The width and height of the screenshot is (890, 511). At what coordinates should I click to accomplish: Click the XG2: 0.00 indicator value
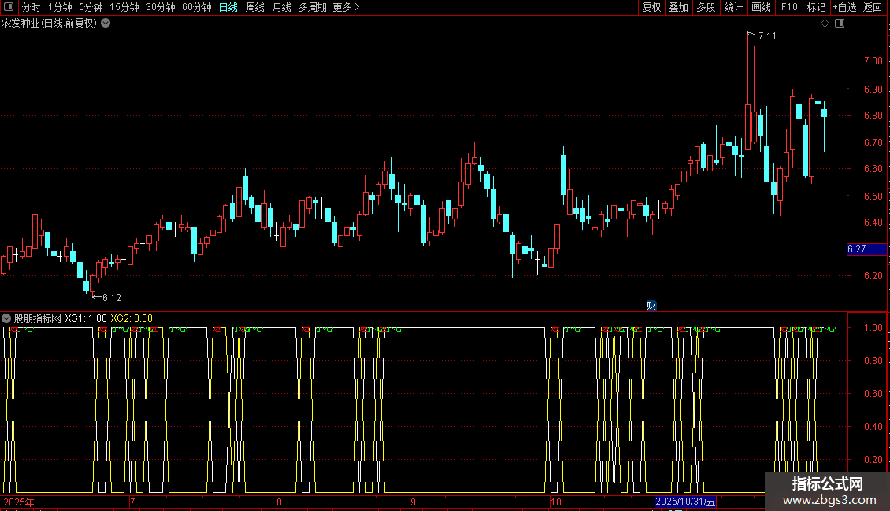tap(132, 318)
